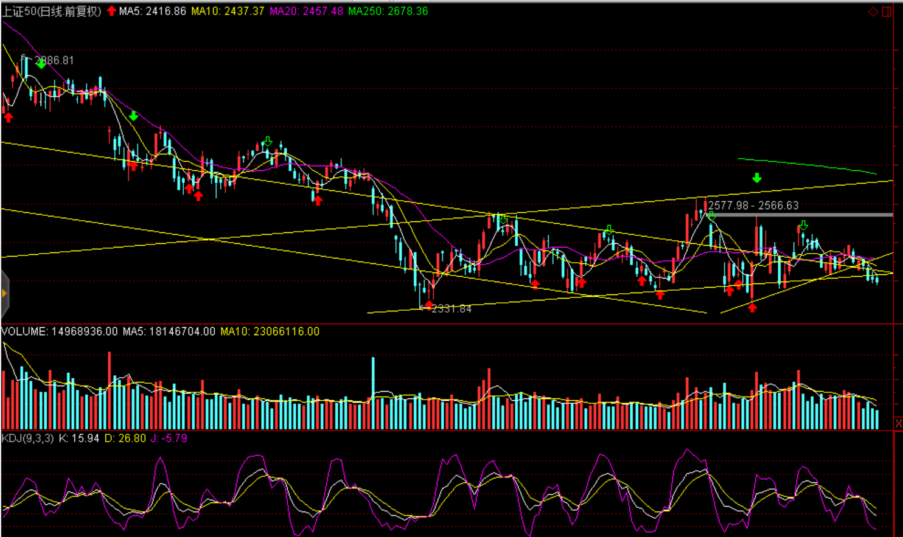Select the MA5 indicator label
The image size is (903, 537).
pos(152,11)
